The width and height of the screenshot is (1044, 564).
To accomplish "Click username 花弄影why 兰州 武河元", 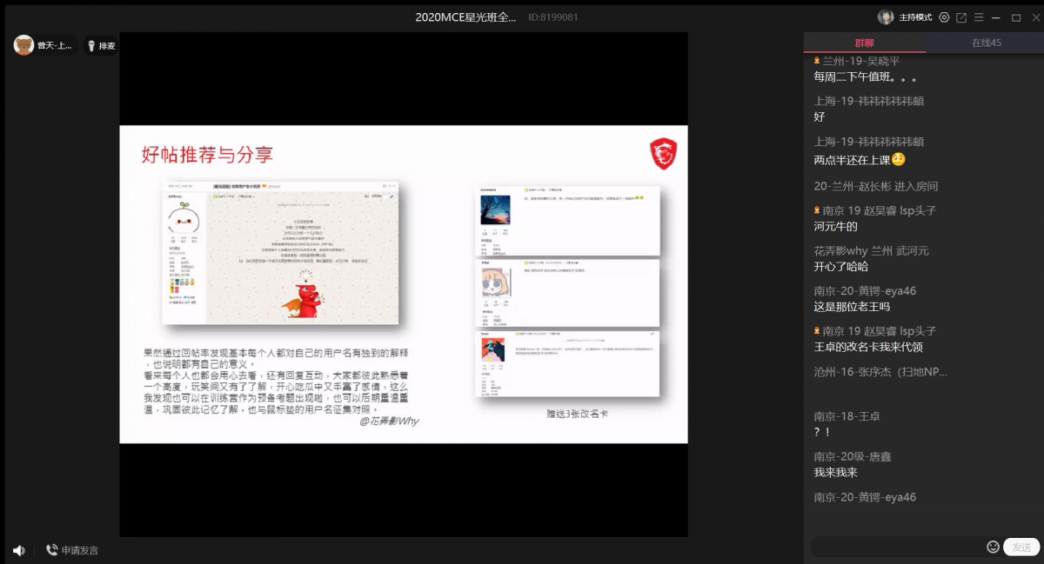I will point(871,251).
